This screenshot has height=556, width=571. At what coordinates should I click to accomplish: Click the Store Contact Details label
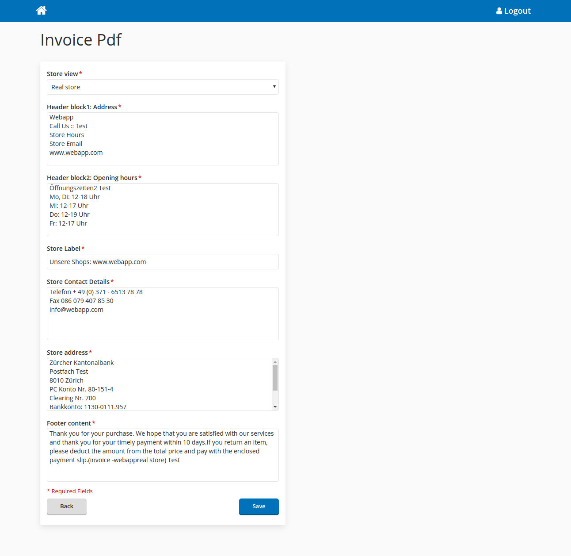(78, 282)
